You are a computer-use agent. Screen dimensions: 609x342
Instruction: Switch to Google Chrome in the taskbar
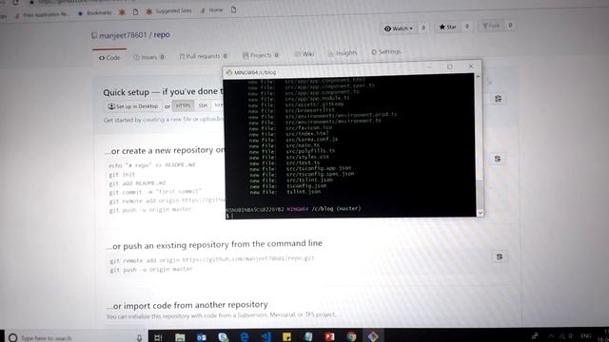click(351, 337)
